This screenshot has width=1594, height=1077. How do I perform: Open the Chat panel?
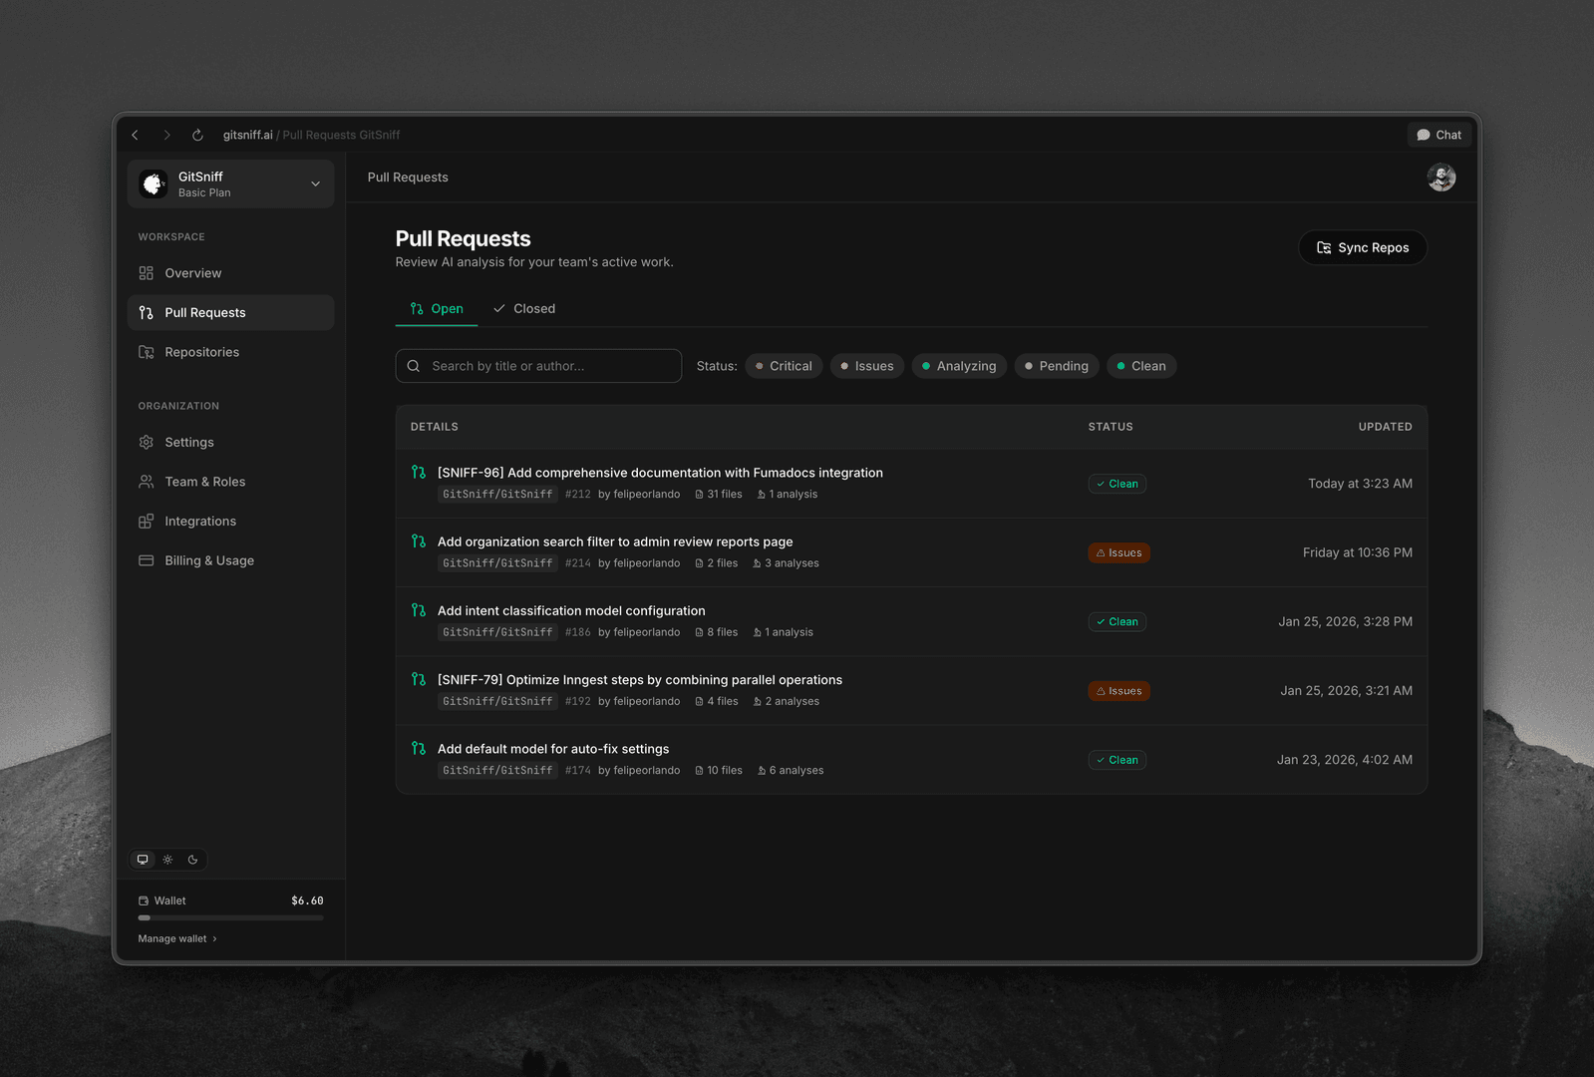point(1438,135)
